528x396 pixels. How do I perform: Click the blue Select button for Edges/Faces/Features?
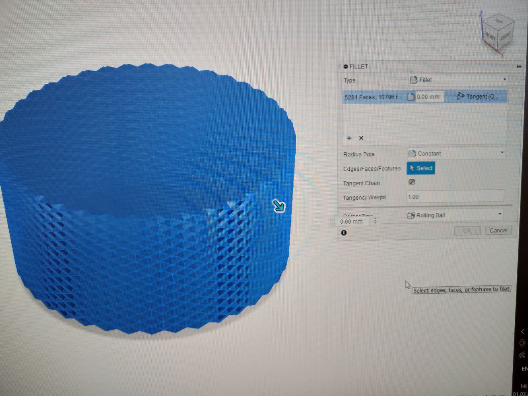pyautogui.click(x=421, y=168)
